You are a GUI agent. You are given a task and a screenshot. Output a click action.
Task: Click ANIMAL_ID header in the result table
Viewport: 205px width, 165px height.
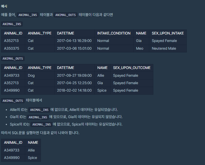pos(13,143)
